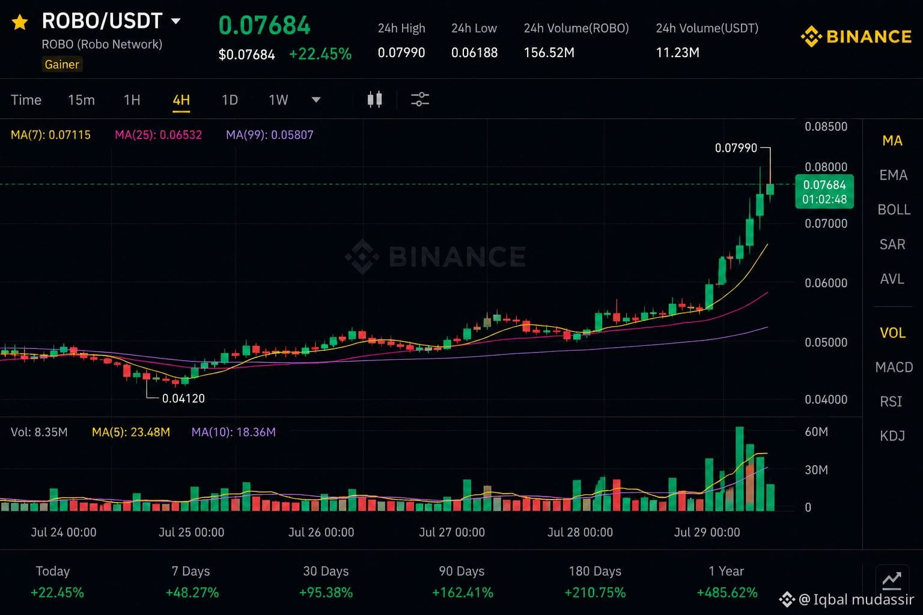The width and height of the screenshot is (923, 615).
Task: Click the +22.45% change beside $0.07684
Action: click(320, 54)
